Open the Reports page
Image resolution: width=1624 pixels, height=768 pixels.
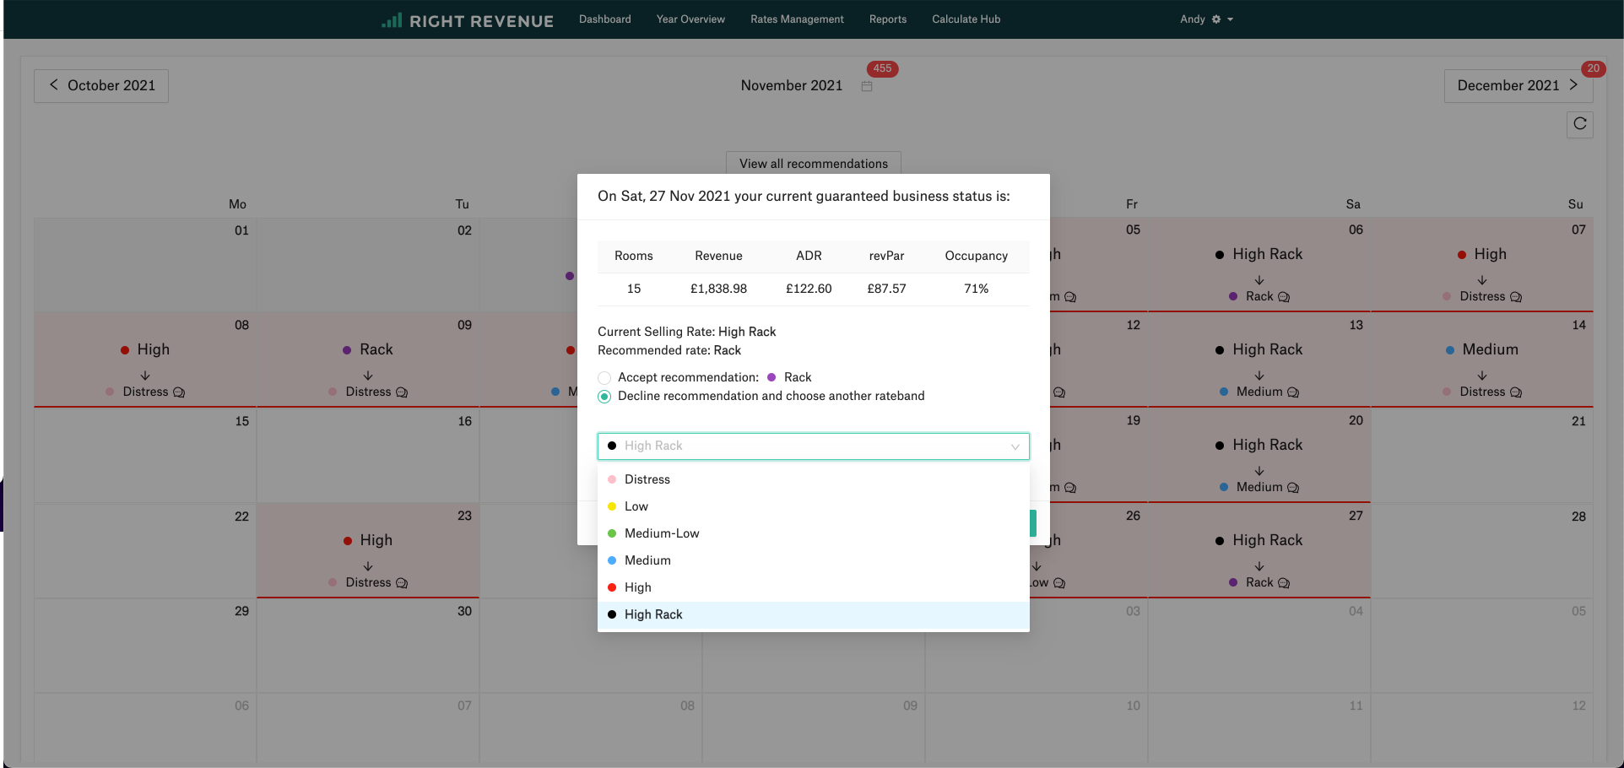click(x=888, y=19)
